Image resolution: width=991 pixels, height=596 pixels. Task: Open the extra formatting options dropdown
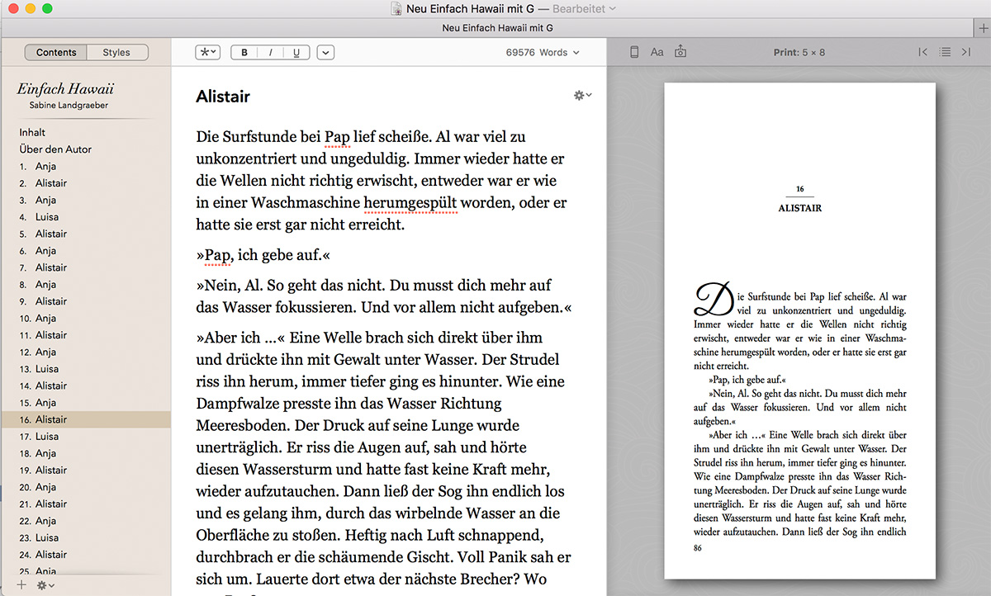tap(325, 52)
